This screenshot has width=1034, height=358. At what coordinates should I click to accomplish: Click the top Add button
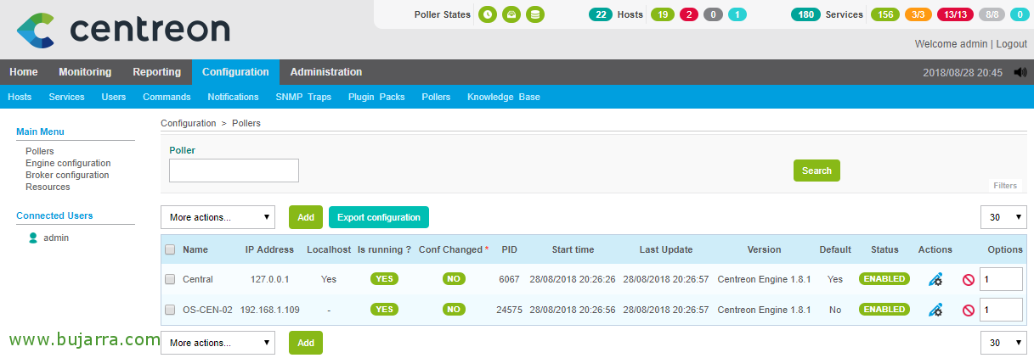(x=306, y=217)
